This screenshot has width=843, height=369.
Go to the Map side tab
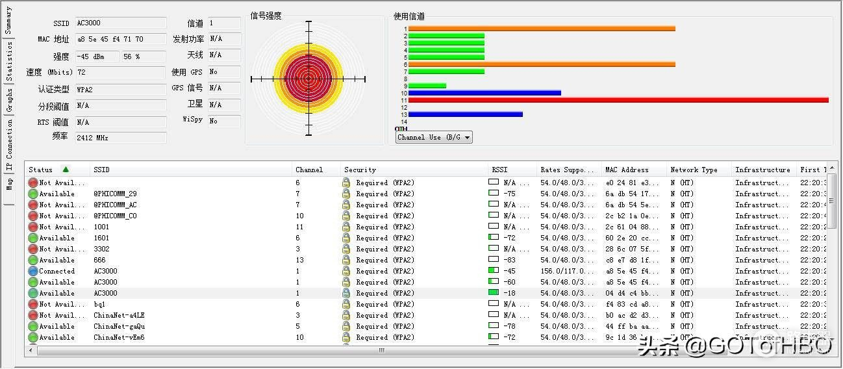tap(8, 184)
